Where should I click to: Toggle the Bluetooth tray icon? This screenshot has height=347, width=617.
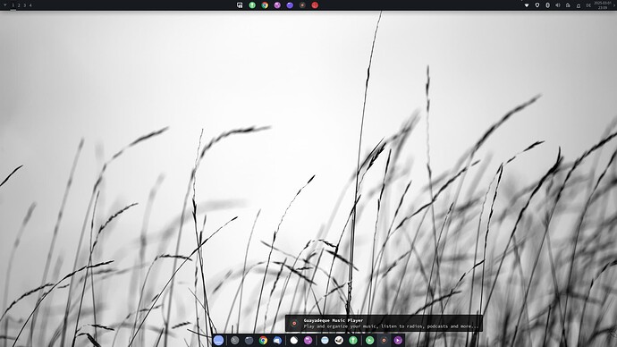click(547, 5)
